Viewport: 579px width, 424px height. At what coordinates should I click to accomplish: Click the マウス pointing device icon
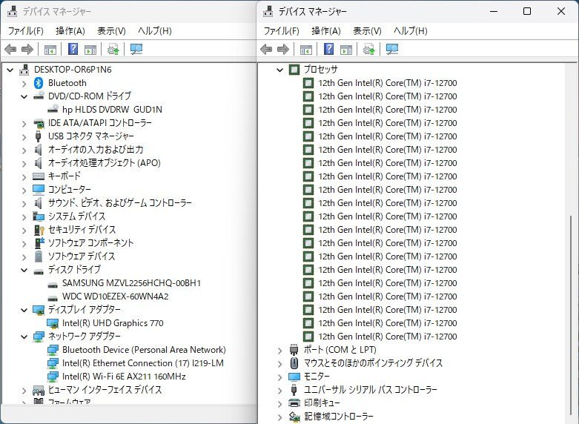pyautogui.click(x=294, y=363)
